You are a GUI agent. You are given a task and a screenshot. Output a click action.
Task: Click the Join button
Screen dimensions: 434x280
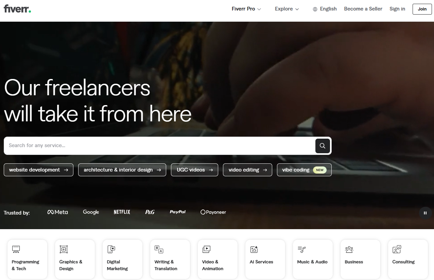click(422, 9)
